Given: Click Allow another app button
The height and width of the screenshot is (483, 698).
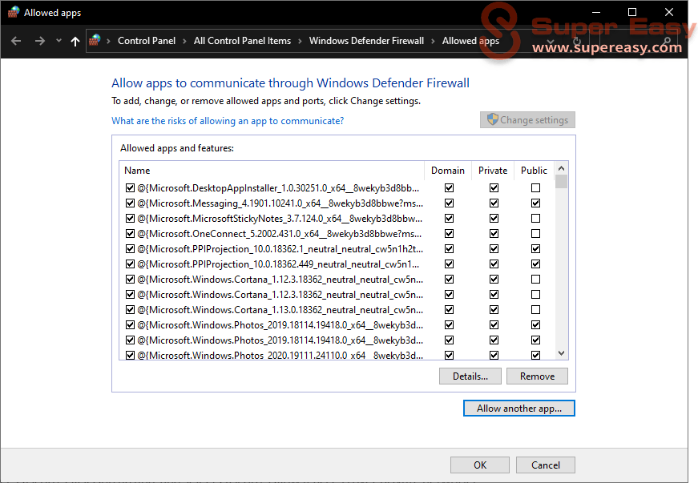Looking at the screenshot, I should pyautogui.click(x=519, y=409).
